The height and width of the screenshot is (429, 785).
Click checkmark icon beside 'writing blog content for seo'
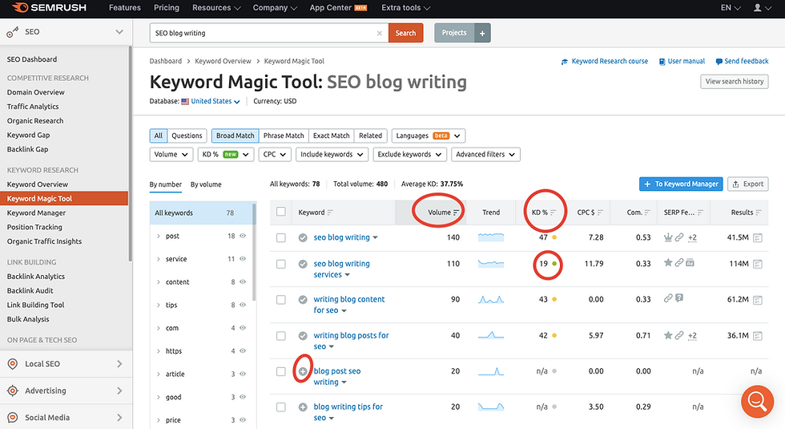coord(303,300)
